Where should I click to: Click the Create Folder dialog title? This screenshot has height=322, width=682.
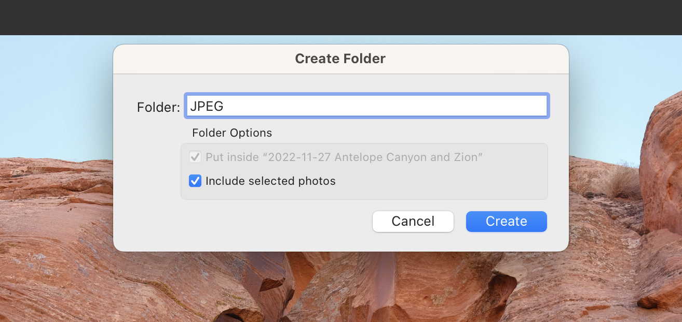click(340, 58)
